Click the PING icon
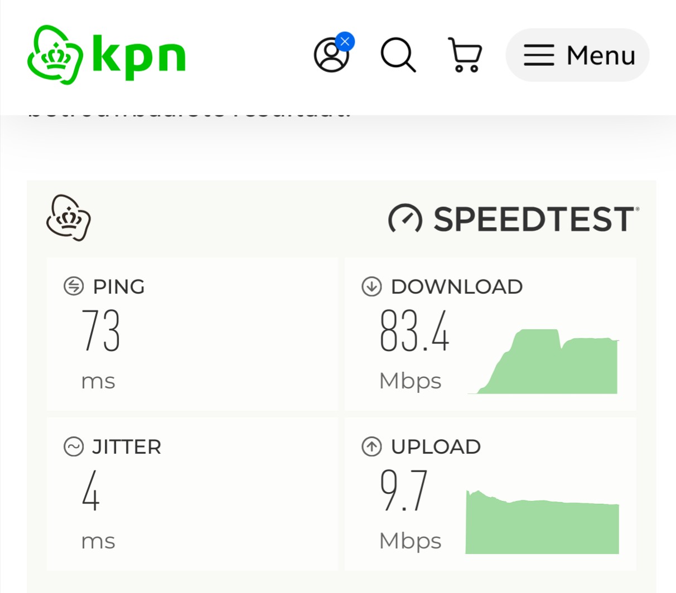676x593 pixels. point(74,286)
